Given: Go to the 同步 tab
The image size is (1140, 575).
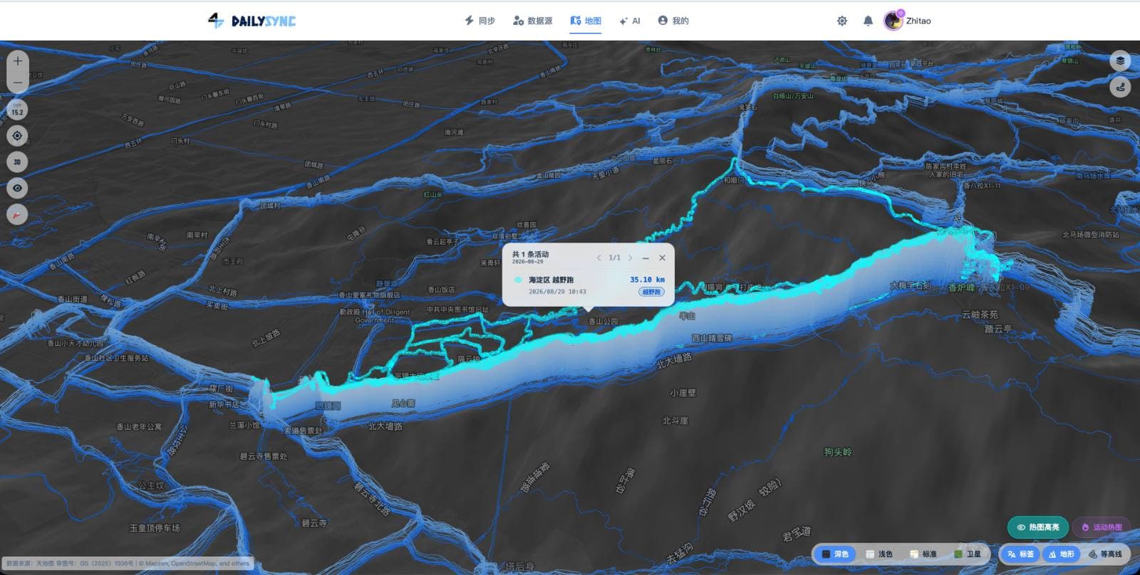Looking at the screenshot, I should pyautogui.click(x=480, y=21).
